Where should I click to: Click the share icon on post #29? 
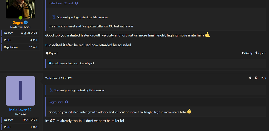250,78
